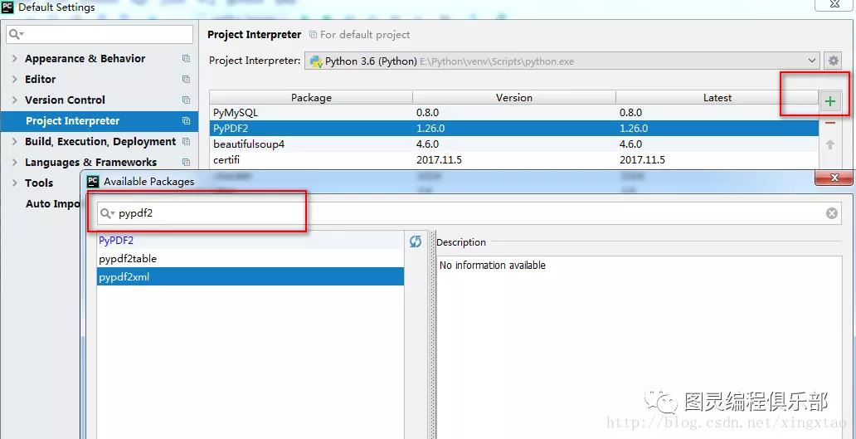Image resolution: width=856 pixels, height=439 pixels.
Task: Select Project Interpreter in the settings tree
Action: (99, 120)
